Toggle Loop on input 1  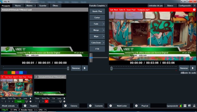25,98
